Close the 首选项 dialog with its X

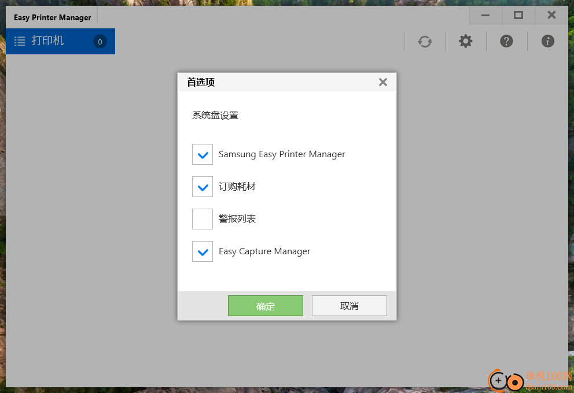(x=383, y=82)
